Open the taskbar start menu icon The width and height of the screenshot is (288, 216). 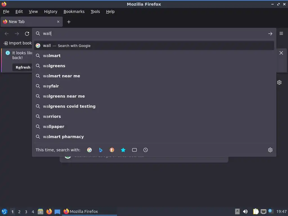(4, 211)
